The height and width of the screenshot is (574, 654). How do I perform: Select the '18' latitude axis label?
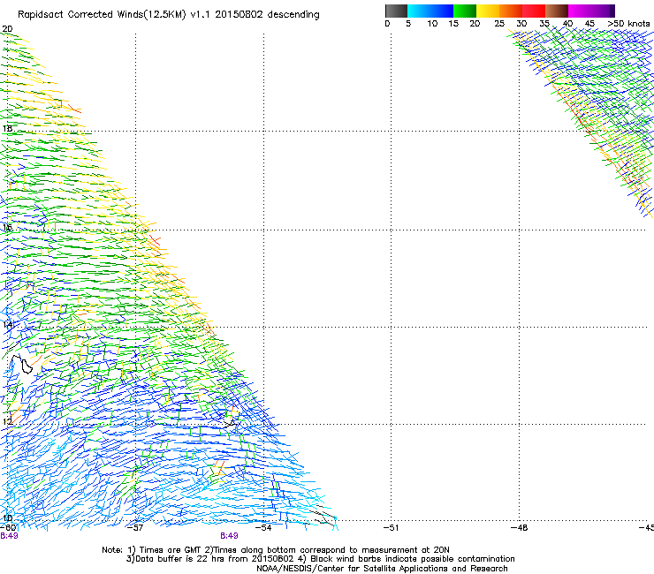click(x=7, y=128)
